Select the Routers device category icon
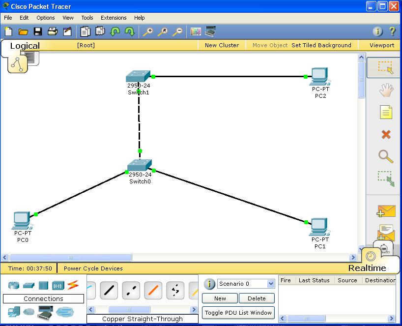 [14, 285]
